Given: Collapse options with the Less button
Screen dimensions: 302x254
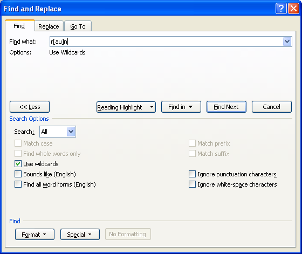Looking at the screenshot, I should [30, 107].
